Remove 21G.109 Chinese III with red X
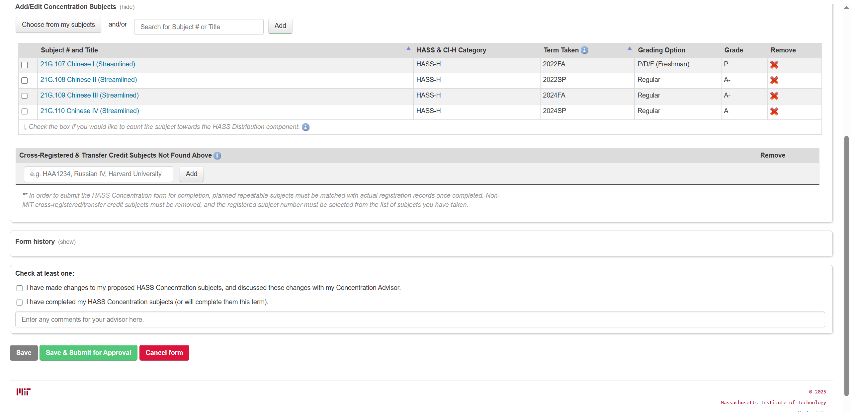Image resolution: width=850 pixels, height=412 pixels. [774, 96]
